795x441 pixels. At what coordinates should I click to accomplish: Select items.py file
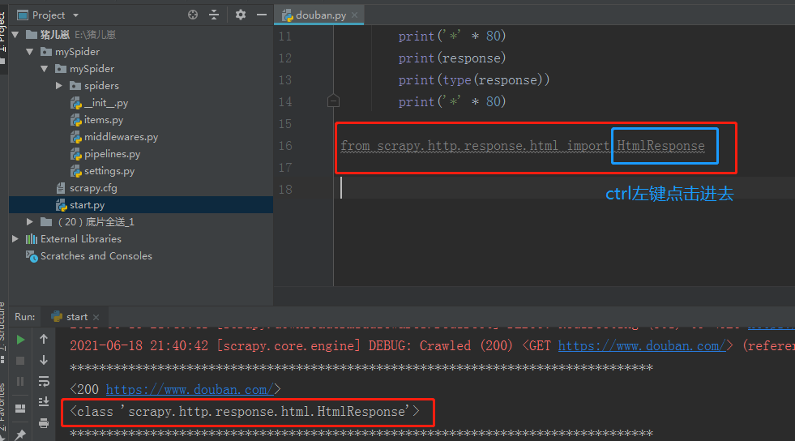coord(96,120)
